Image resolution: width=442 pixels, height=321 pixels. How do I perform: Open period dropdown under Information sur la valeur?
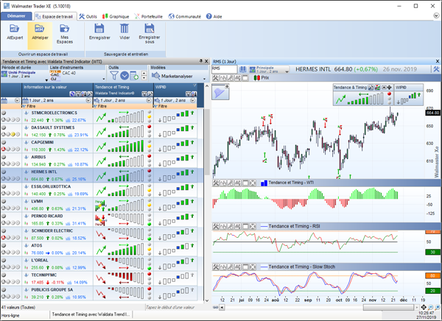pyautogui.click(x=88, y=100)
